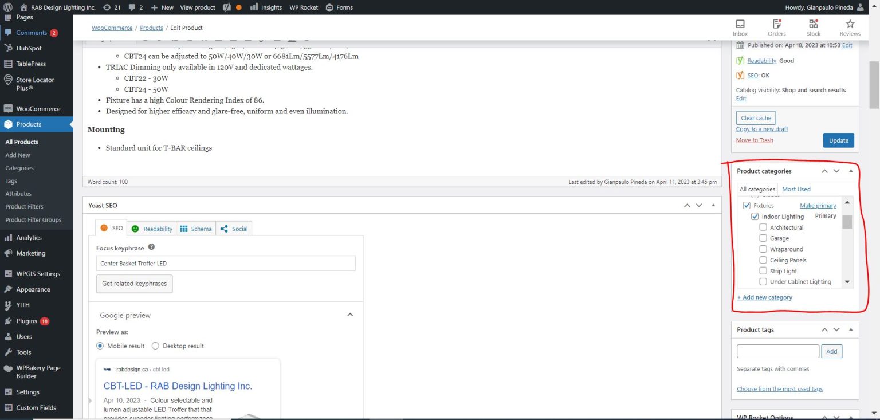The width and height of the screenshot is (880, 420).
Task: Click the Move to Trash link
Action: 754,140
